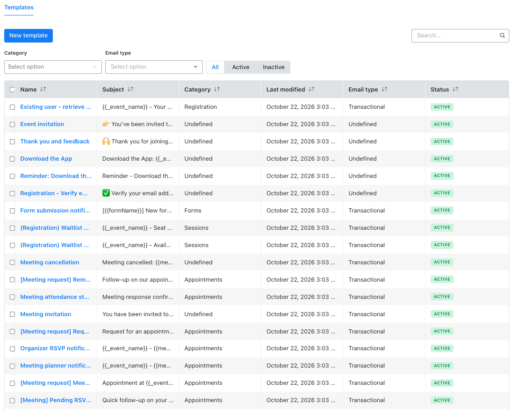
Task: Sort table by Email type arrows
Action: point(384,89)
